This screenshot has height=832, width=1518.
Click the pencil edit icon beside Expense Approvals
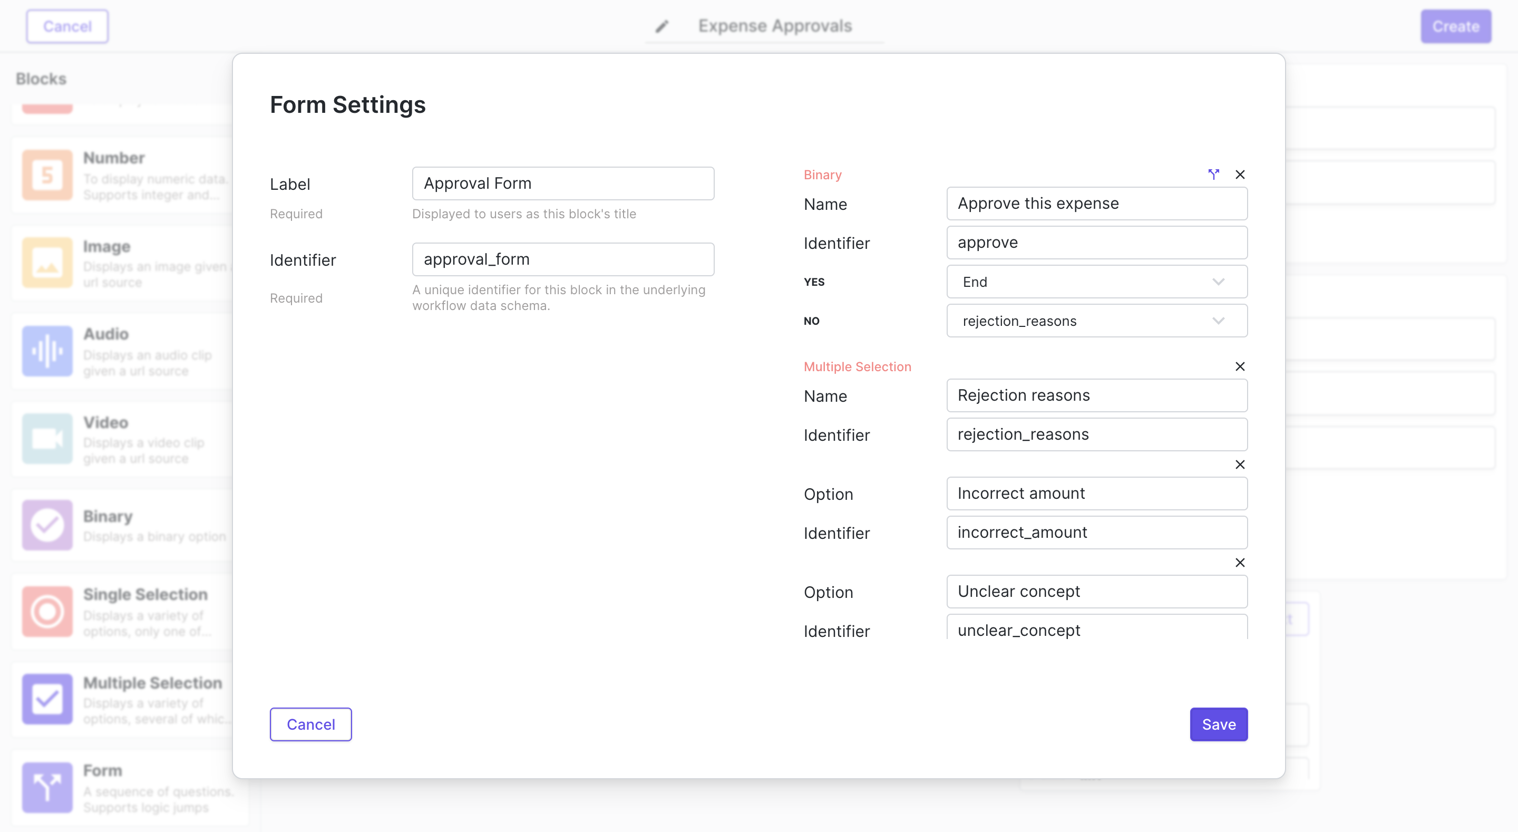tap(663, 26)
